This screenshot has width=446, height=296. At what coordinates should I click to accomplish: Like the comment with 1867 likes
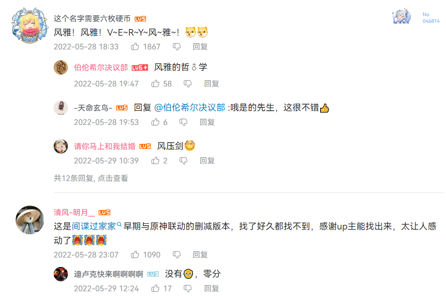tap(135, 47)
